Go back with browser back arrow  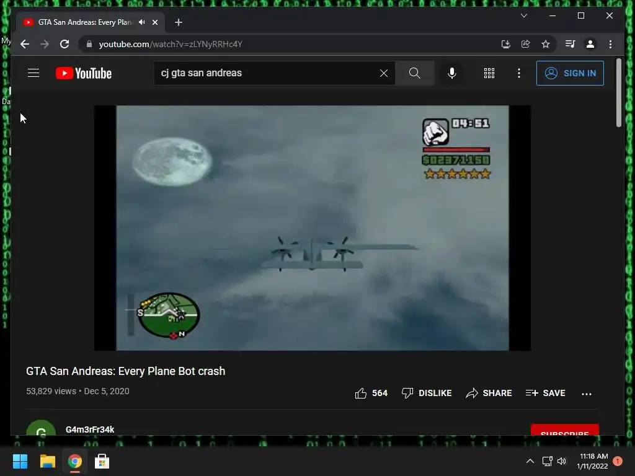(x=25, y=44)
